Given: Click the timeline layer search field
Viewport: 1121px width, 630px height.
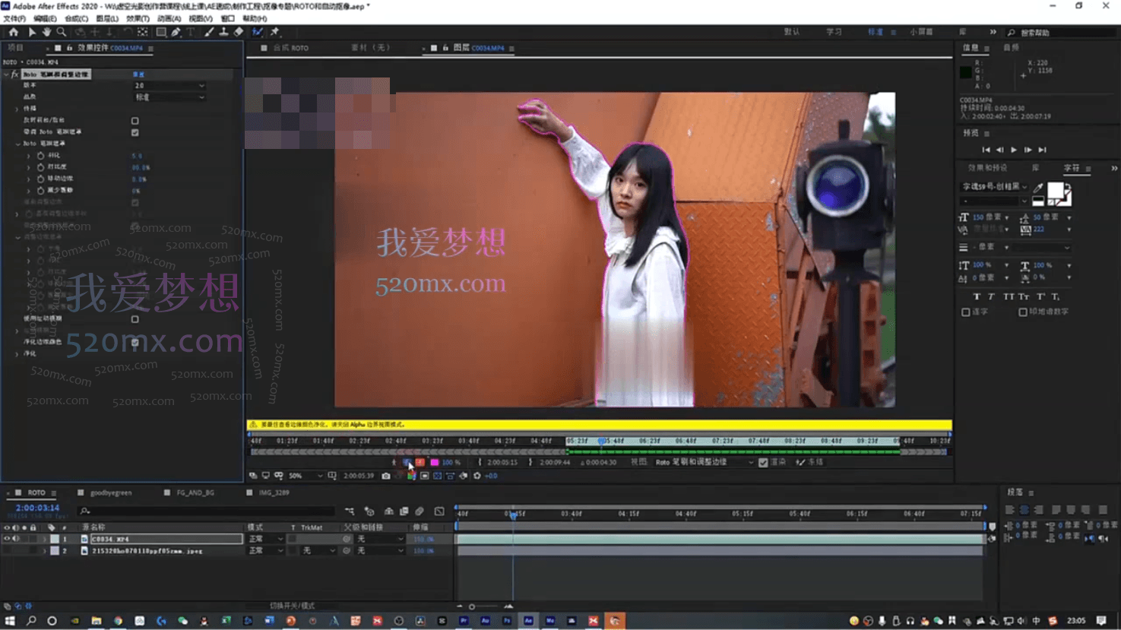Looking at the screenshot, I should (x=205, y=511).
